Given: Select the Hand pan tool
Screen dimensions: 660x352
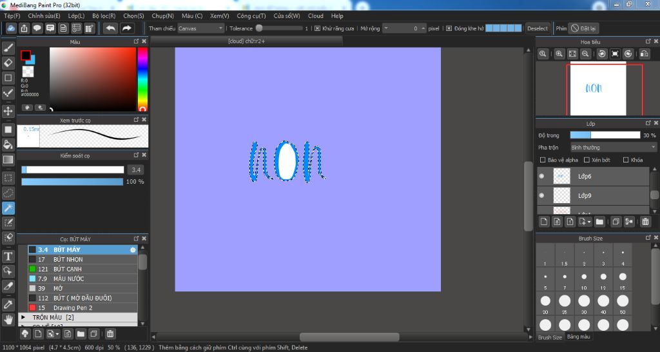Looking at the screenshot, I should tap(8, 320).
